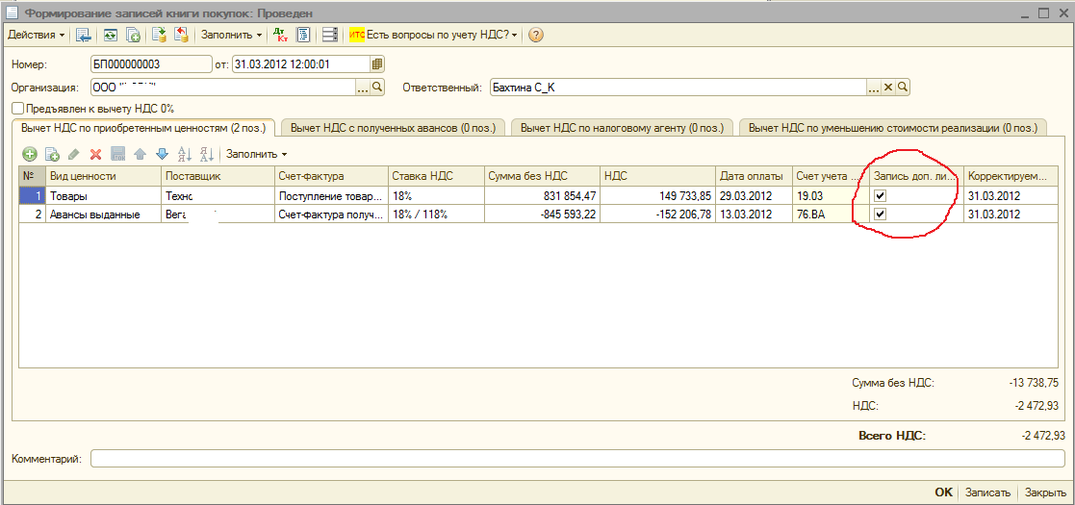1075x505 pixels.
Task: Open the calendar picker next to date
Action: pos(377,64)
